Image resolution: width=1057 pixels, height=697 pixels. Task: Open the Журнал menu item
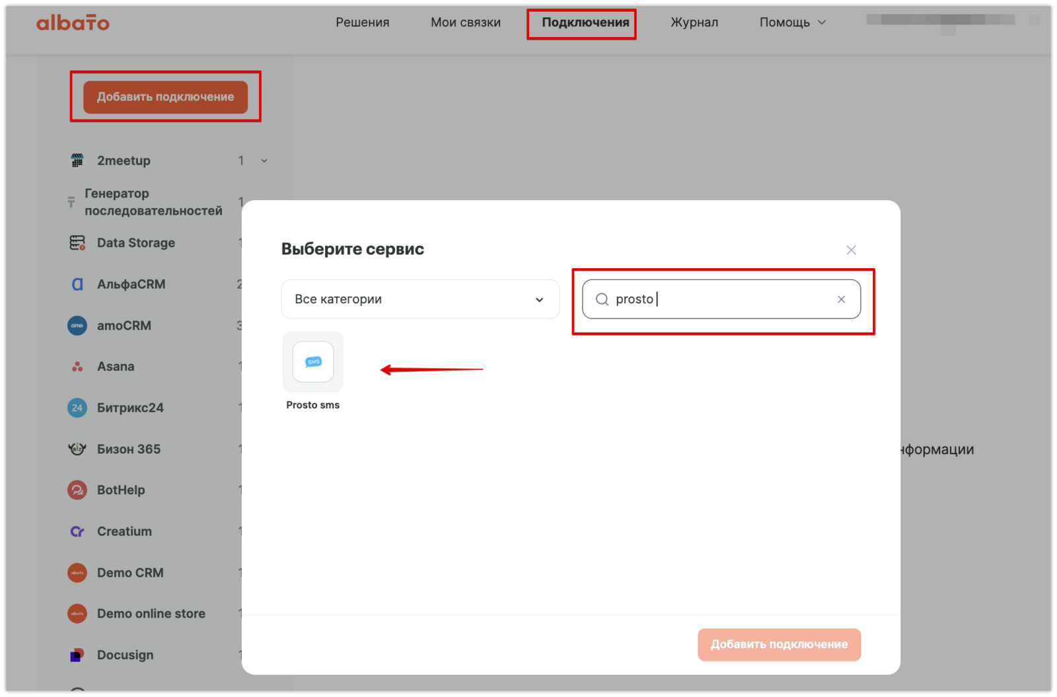(694, 22)
